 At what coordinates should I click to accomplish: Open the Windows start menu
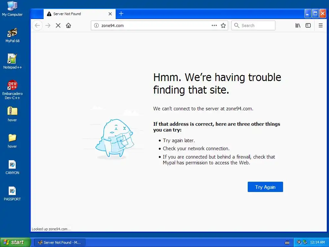coord(15,242)
